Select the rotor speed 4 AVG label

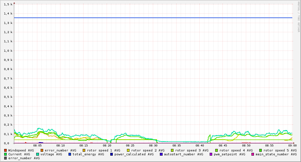pos(236,151)
